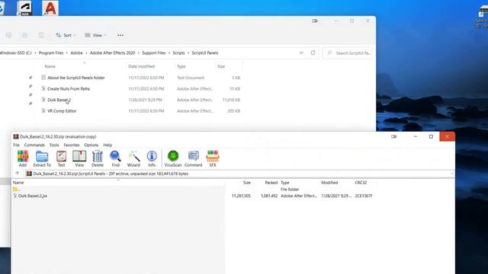Open Explorer See more options button

pos(120,36)
